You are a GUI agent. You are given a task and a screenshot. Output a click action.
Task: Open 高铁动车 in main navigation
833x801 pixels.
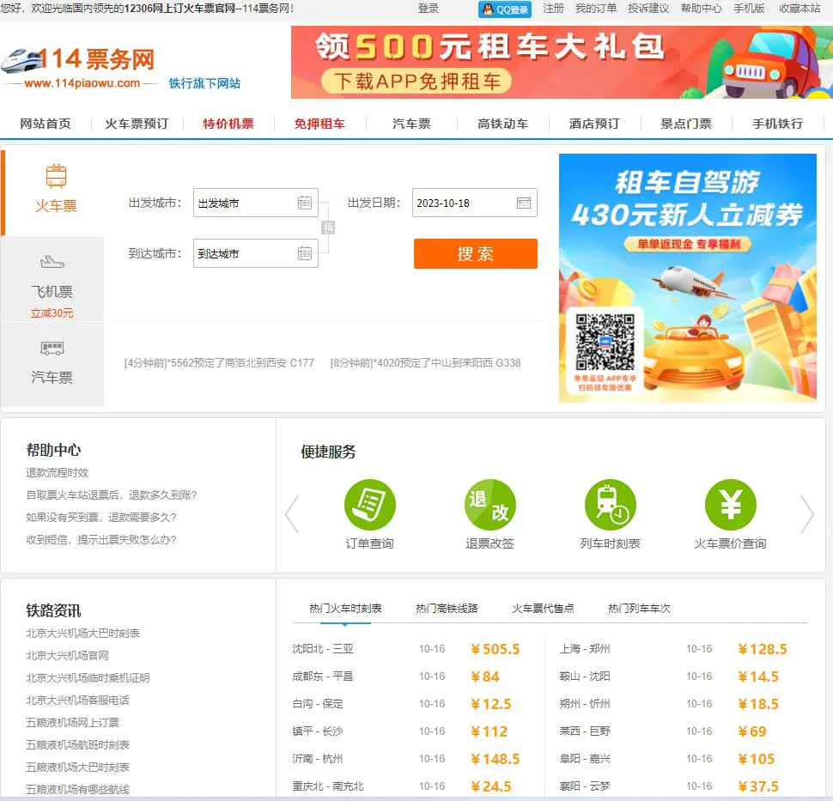click(x=502, y=124)
